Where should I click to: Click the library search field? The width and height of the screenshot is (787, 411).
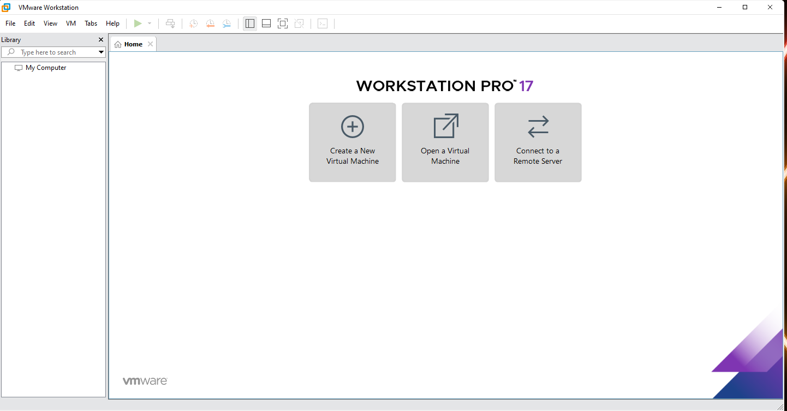[x=53, y=52]
